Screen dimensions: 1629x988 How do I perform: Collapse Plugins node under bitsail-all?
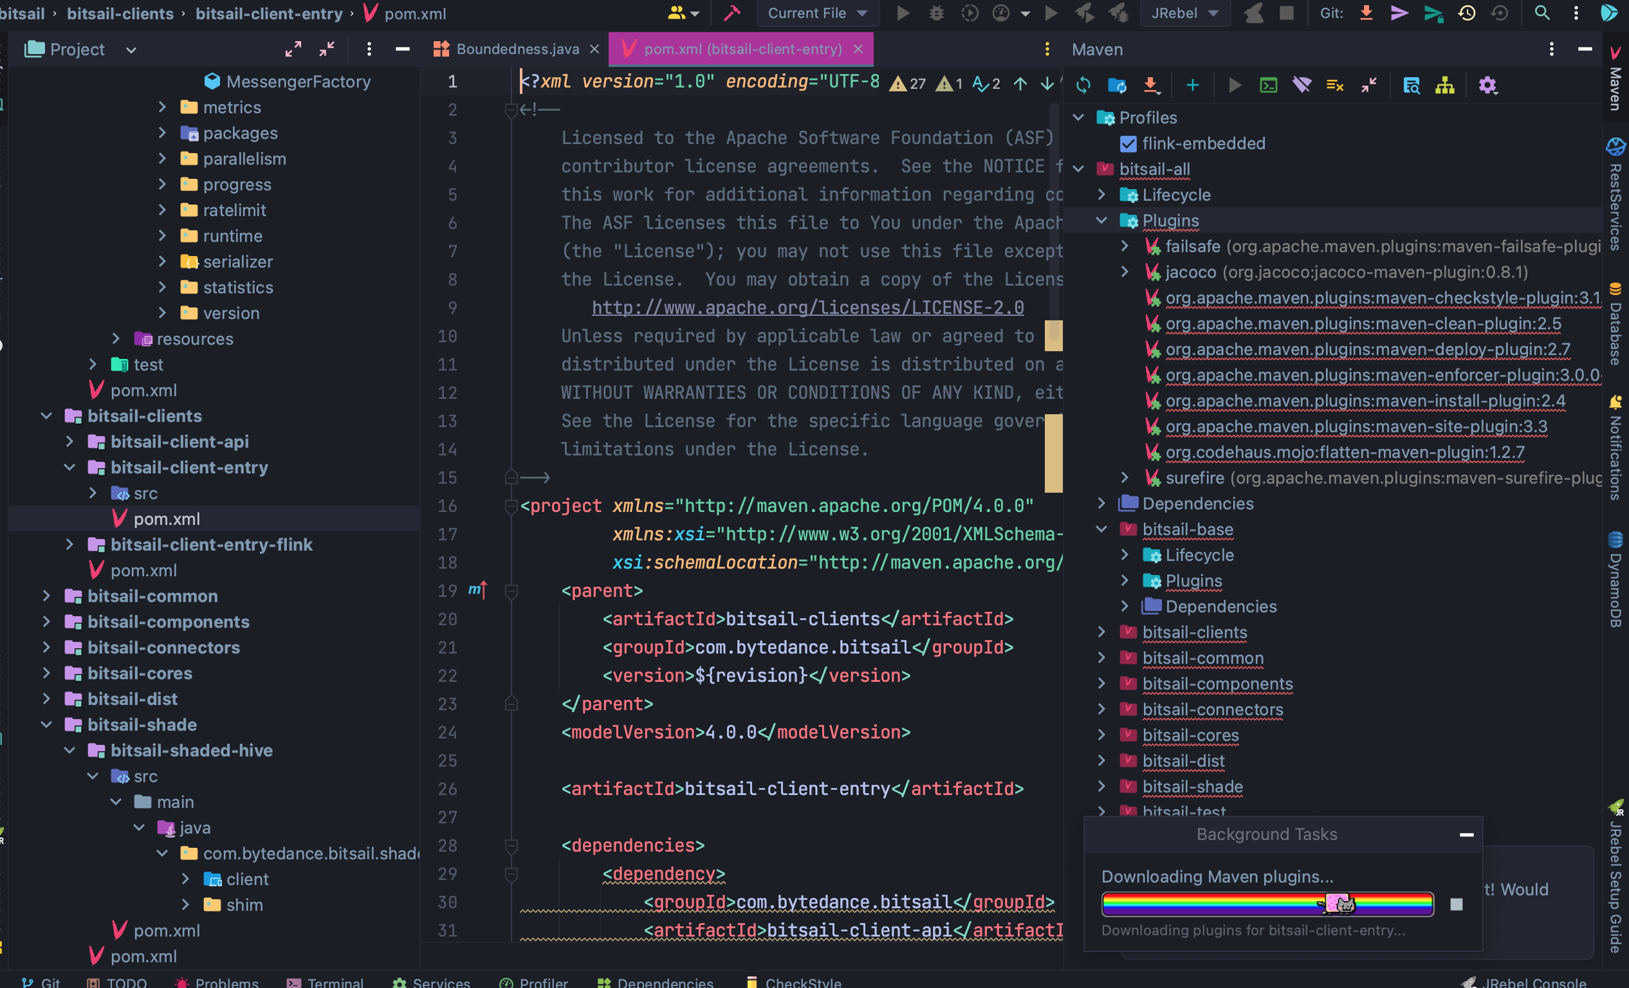[x=1101, y=221]
